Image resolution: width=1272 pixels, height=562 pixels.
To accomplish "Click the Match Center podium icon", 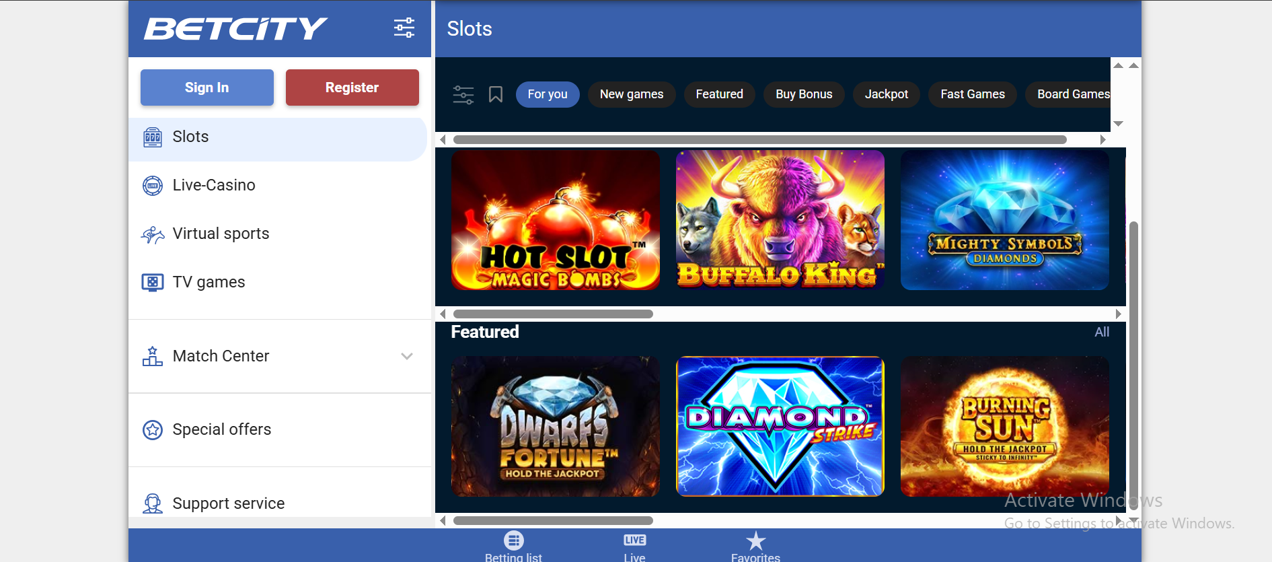I will (x=153, y=356).
